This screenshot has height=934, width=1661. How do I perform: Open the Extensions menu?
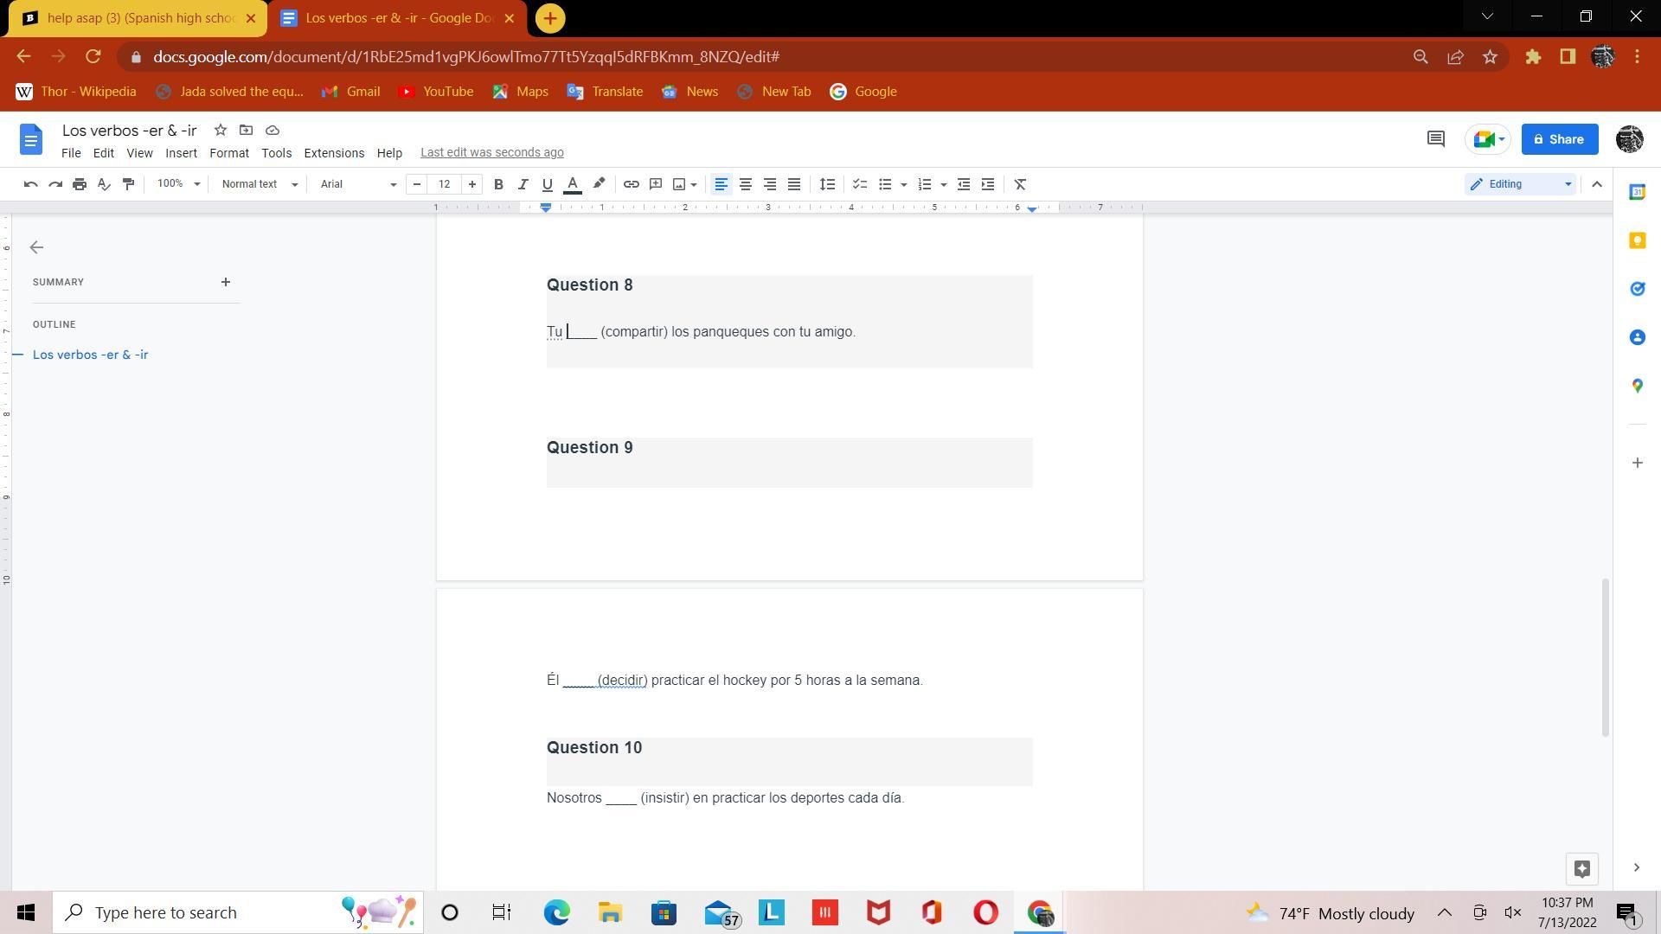coord(333,153)
